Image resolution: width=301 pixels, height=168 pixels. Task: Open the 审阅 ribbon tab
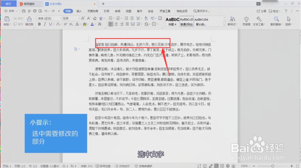click(x=117, y=11)
